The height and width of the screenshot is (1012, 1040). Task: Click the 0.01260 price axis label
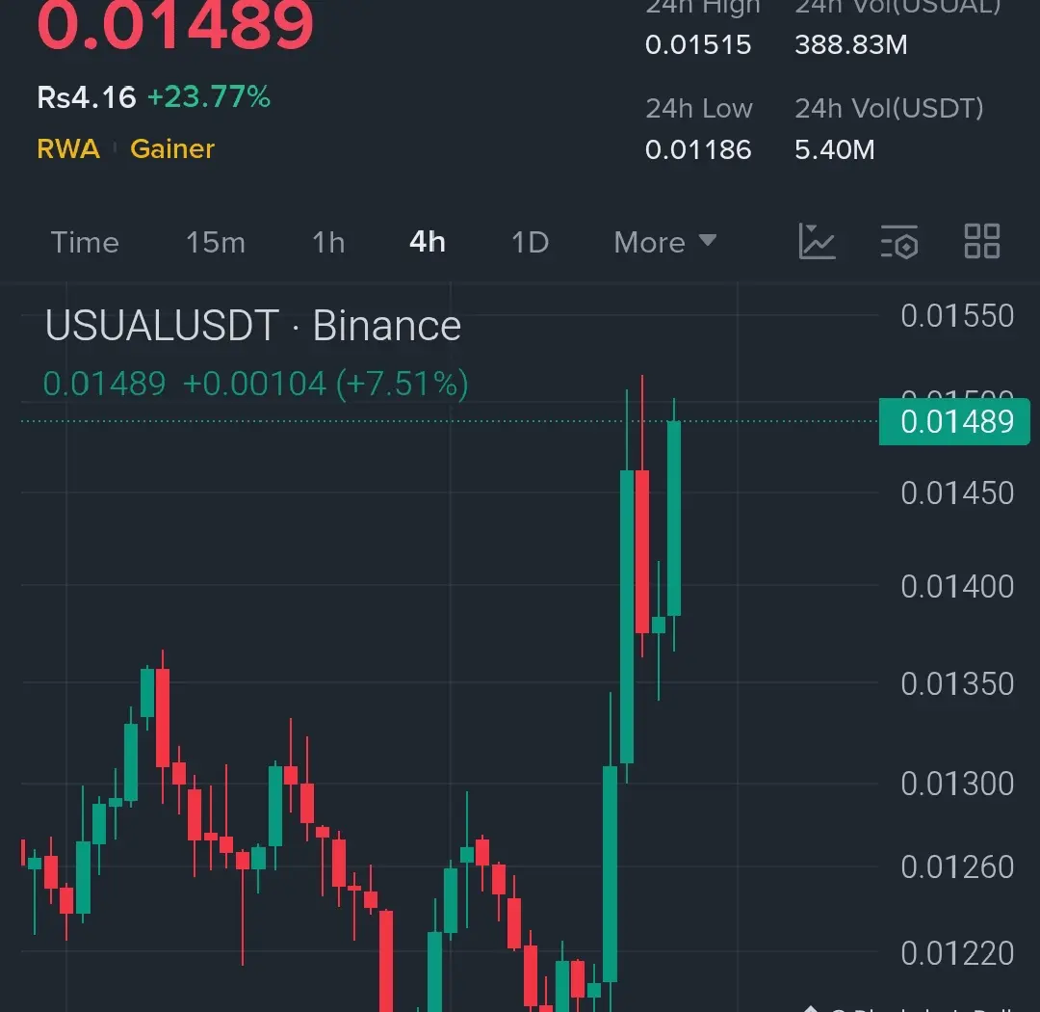[957, 867]
